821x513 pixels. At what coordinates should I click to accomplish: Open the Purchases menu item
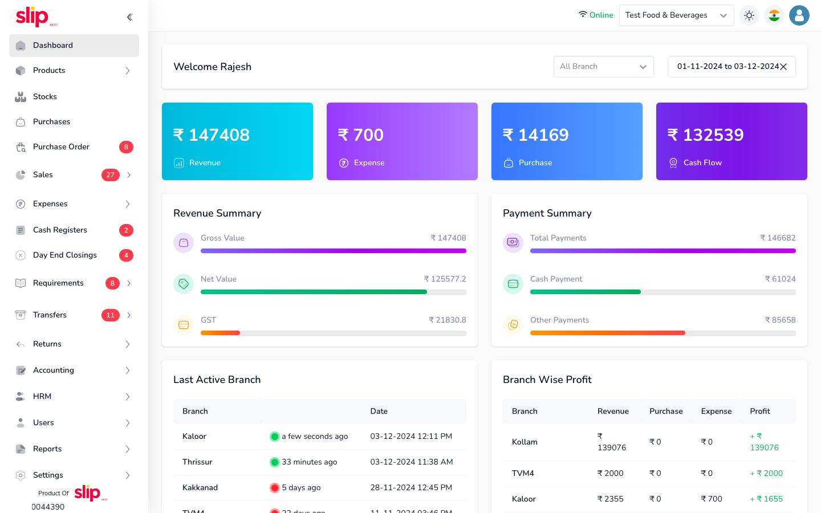51,122
